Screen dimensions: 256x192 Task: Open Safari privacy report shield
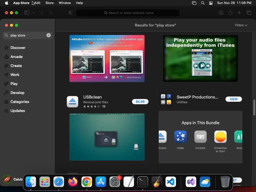(x=71, y=13)
